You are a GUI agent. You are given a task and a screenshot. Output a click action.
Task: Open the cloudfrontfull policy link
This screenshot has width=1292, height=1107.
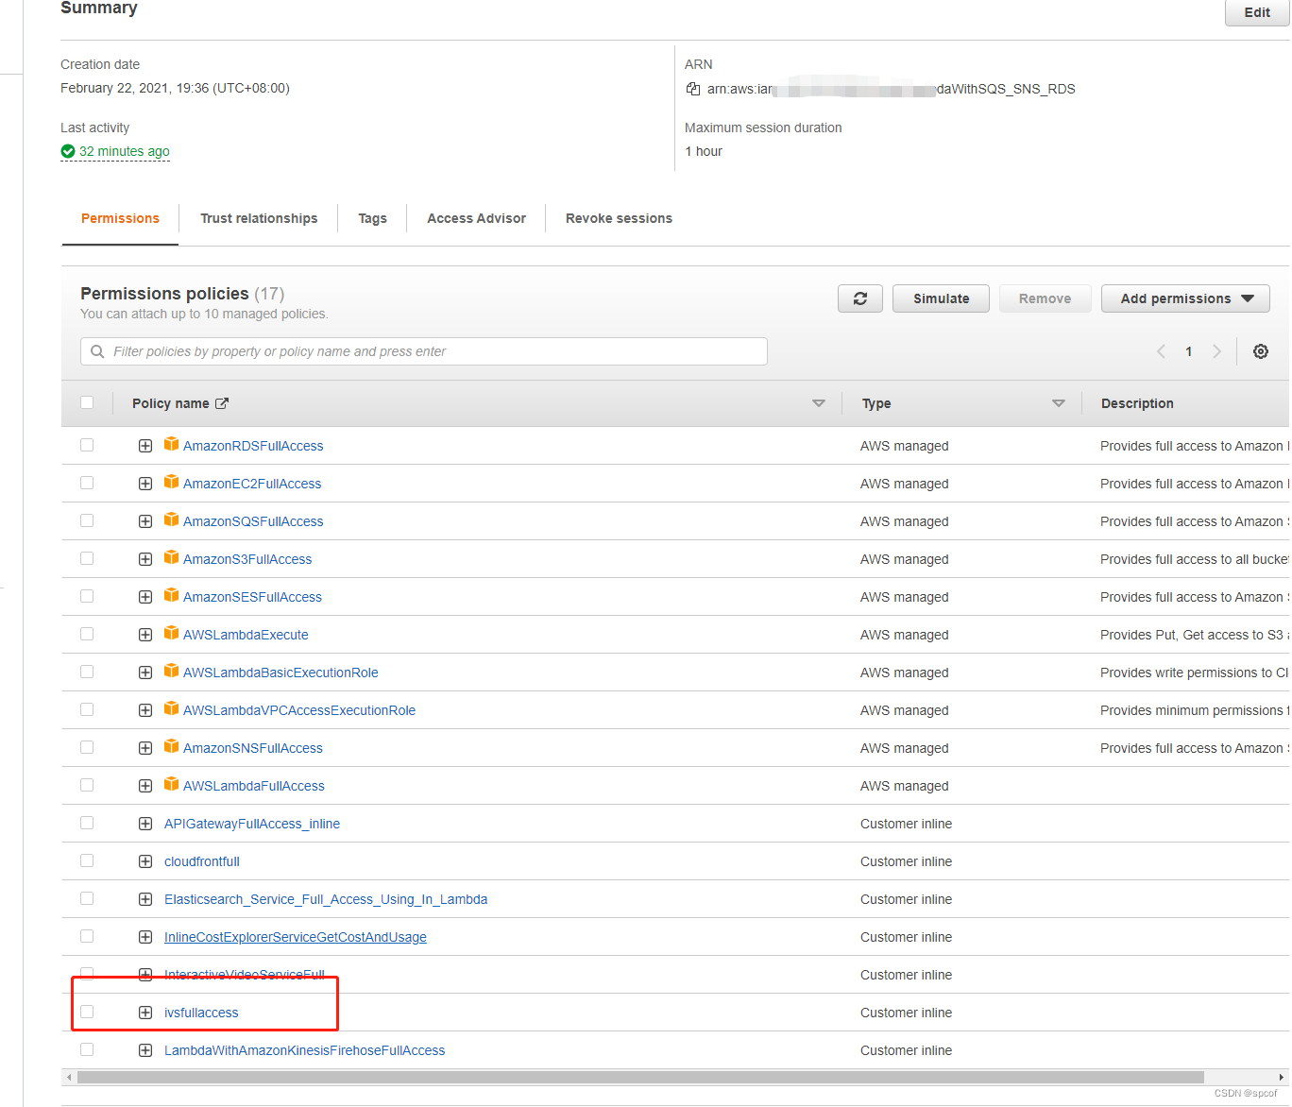point(202,861)
